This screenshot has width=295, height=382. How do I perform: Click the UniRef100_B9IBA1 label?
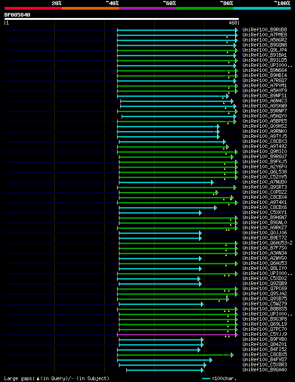point(265,55)
